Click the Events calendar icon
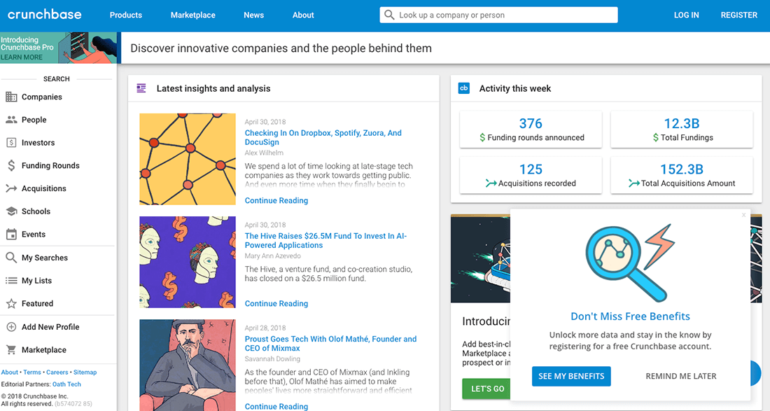The image size is (770, 411). [x=11, y=235]
